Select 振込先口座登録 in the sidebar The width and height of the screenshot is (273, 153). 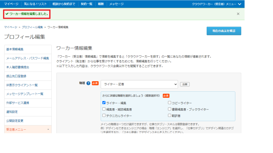pyautogui.click(x=16, y=76)
